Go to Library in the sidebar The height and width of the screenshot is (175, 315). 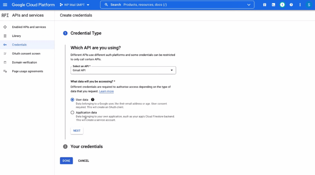pos(27,36)
